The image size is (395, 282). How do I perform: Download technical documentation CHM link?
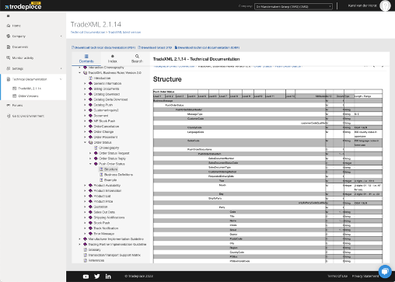click(x=207, y=47)
